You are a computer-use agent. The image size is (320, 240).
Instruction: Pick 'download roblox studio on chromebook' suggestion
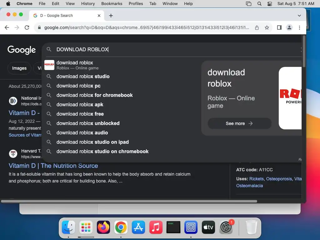click(x=122, y=152)
